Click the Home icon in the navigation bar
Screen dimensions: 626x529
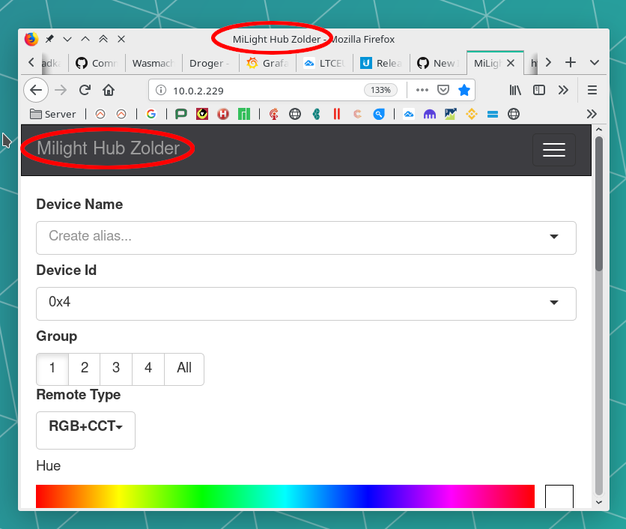point(109,90)
